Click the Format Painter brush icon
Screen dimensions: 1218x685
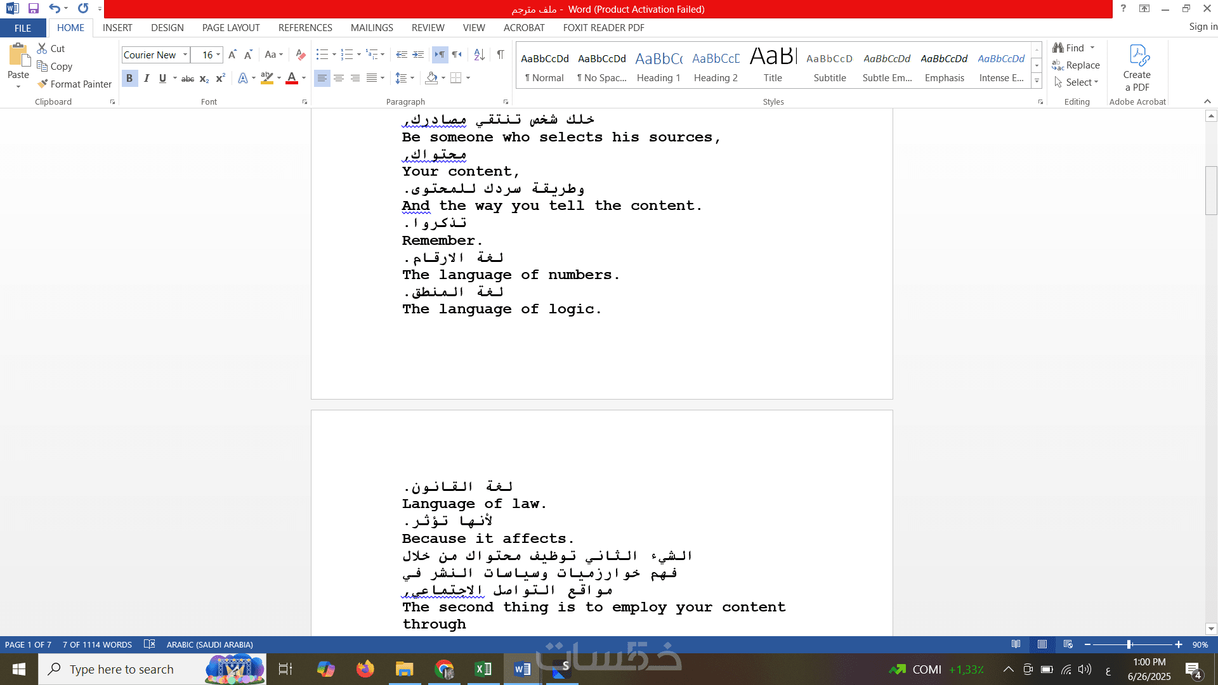tap(43, 84)
